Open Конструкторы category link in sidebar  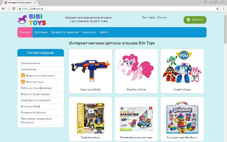click(35, 82)
